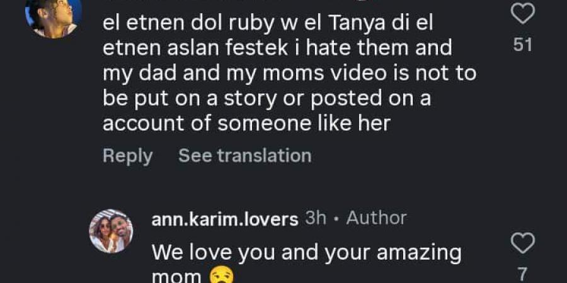This screenshot has height=283, width=567.
Task: Click the comment line starting "el etnen dol ruby"
Action: 266,24
